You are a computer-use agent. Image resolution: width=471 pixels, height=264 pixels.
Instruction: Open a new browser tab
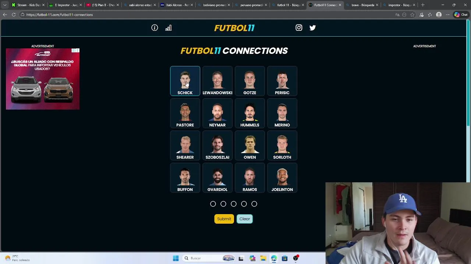coord(423,5)
